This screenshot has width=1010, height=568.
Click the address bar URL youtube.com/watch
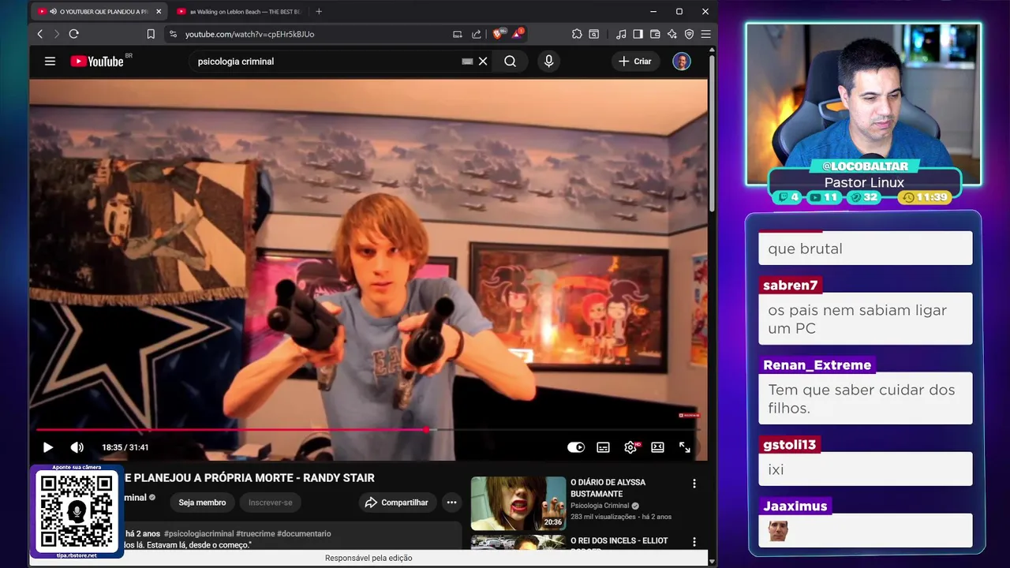point(249,34)
